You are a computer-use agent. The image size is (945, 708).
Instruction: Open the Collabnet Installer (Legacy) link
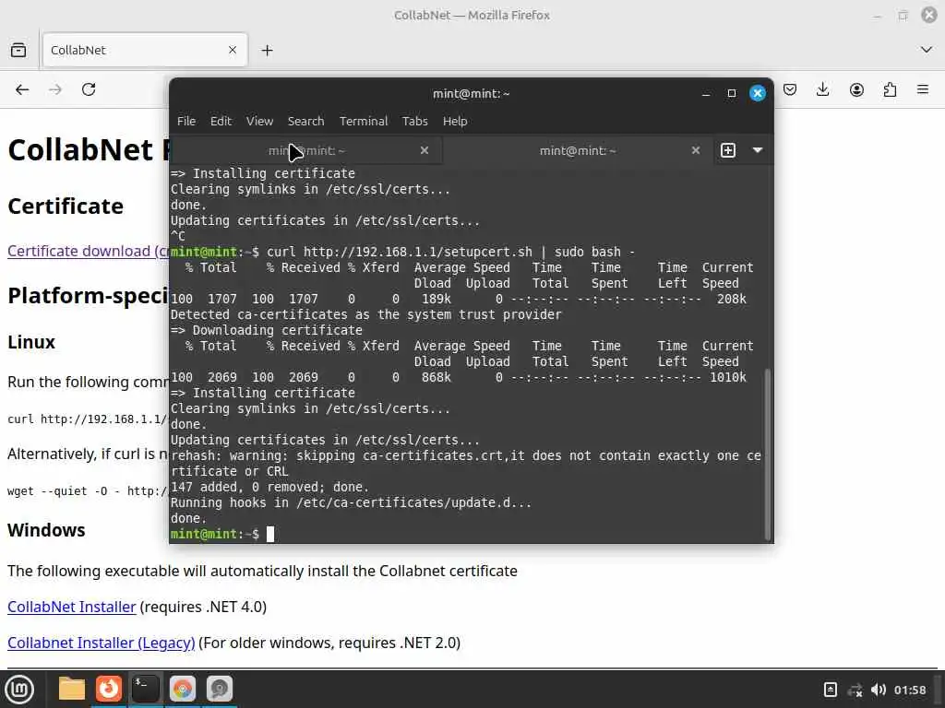pos(102,643)
